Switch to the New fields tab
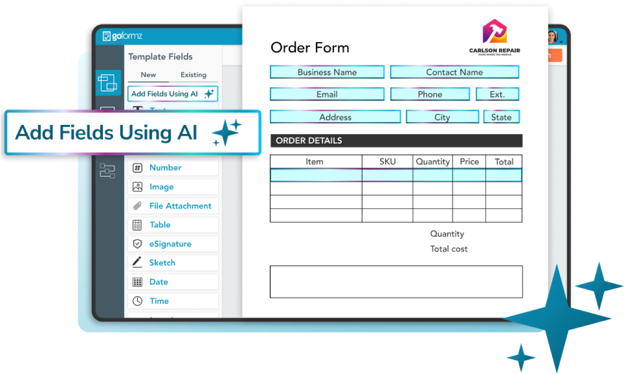Viewport: 624px width, 374px height. pyautogui.click(x=148, y=75)
